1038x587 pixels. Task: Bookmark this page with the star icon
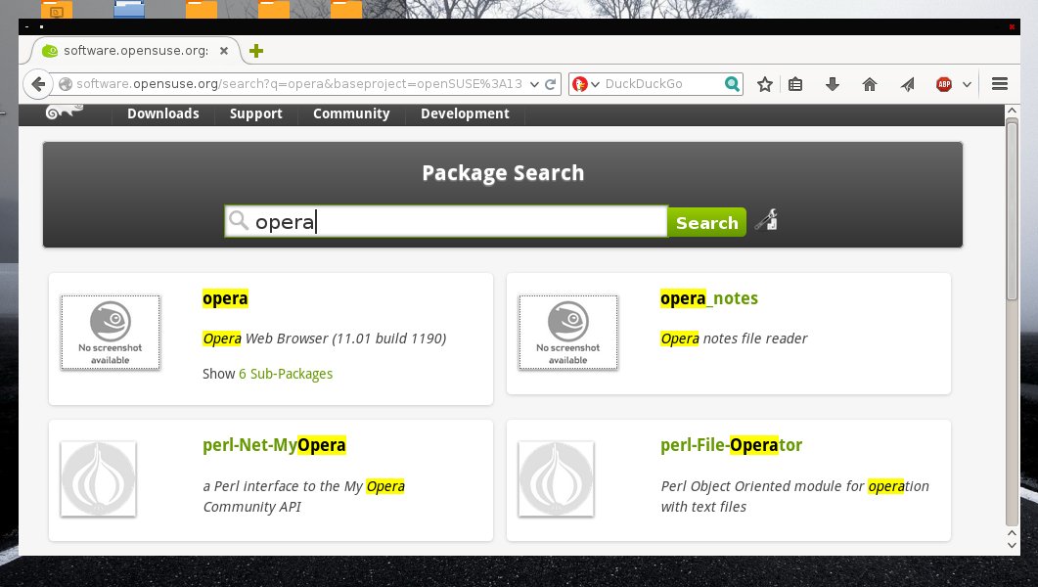765,84
